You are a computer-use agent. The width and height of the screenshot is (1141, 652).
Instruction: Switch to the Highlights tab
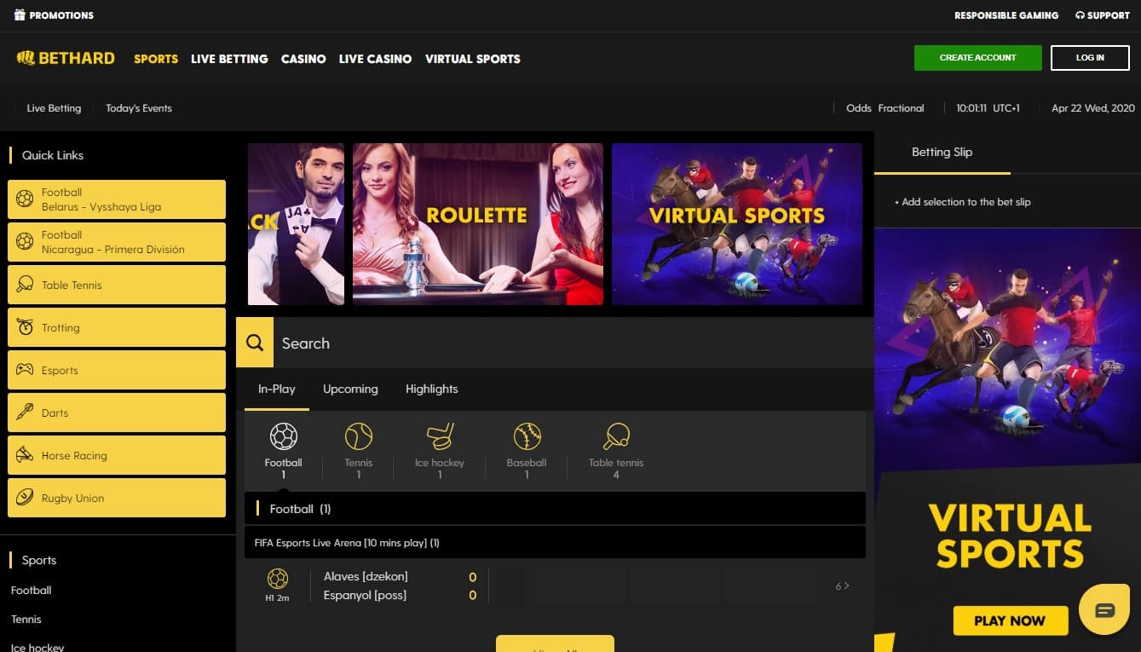pyautogui.click(x=431, y=389)
